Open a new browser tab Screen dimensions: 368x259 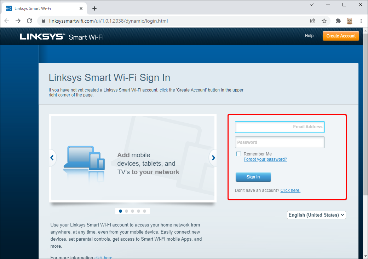(94, 8)
